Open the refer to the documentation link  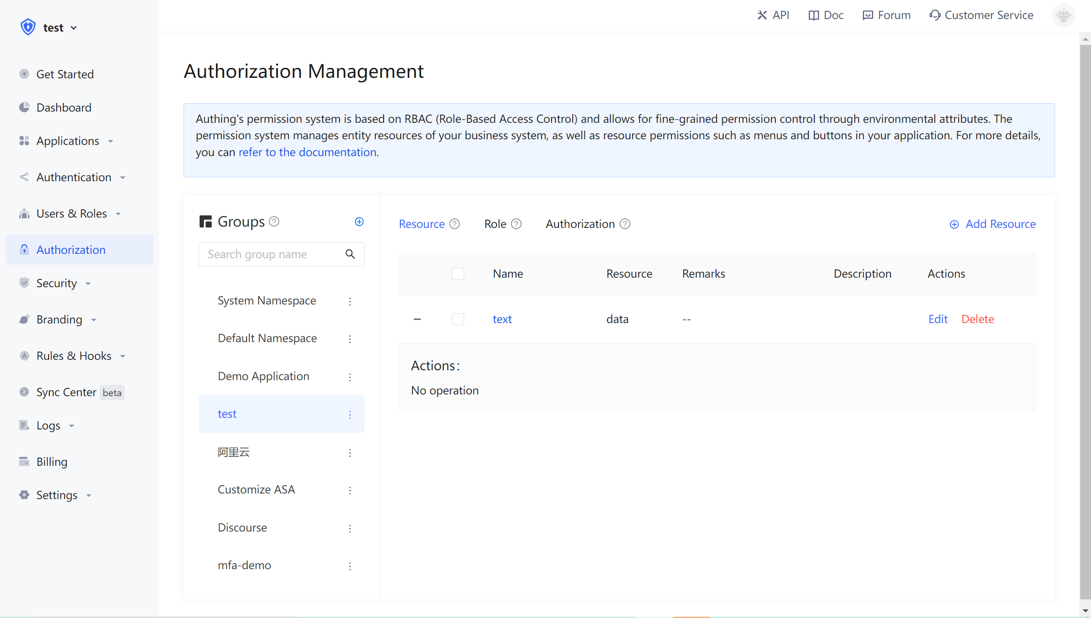click(307, 152)
